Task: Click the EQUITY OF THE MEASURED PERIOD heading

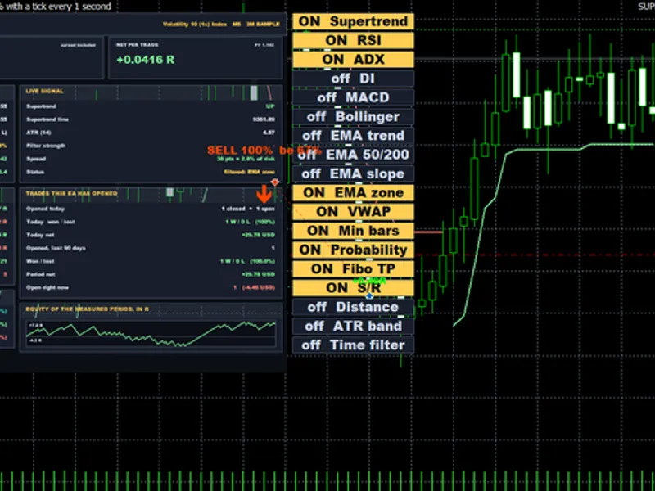Action: click(x=87, y=309)
